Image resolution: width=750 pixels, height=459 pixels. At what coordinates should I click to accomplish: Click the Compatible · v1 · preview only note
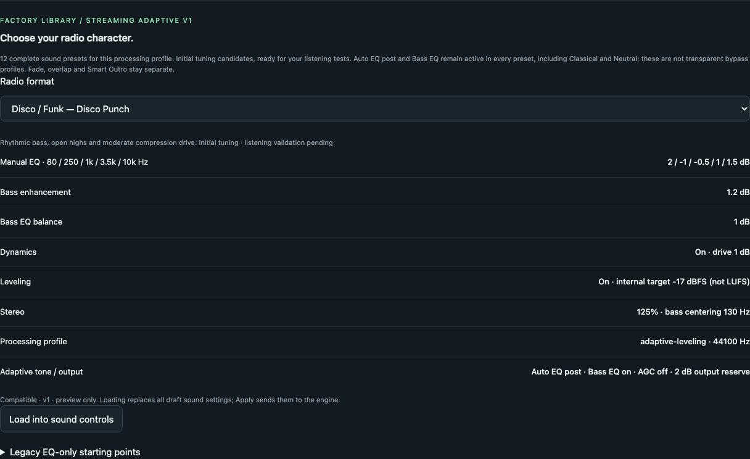tap(170, 400)
